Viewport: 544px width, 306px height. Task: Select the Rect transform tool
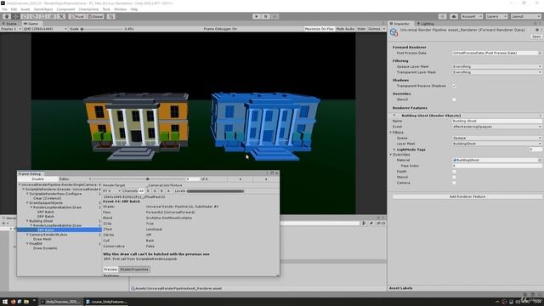pos(43,16)
